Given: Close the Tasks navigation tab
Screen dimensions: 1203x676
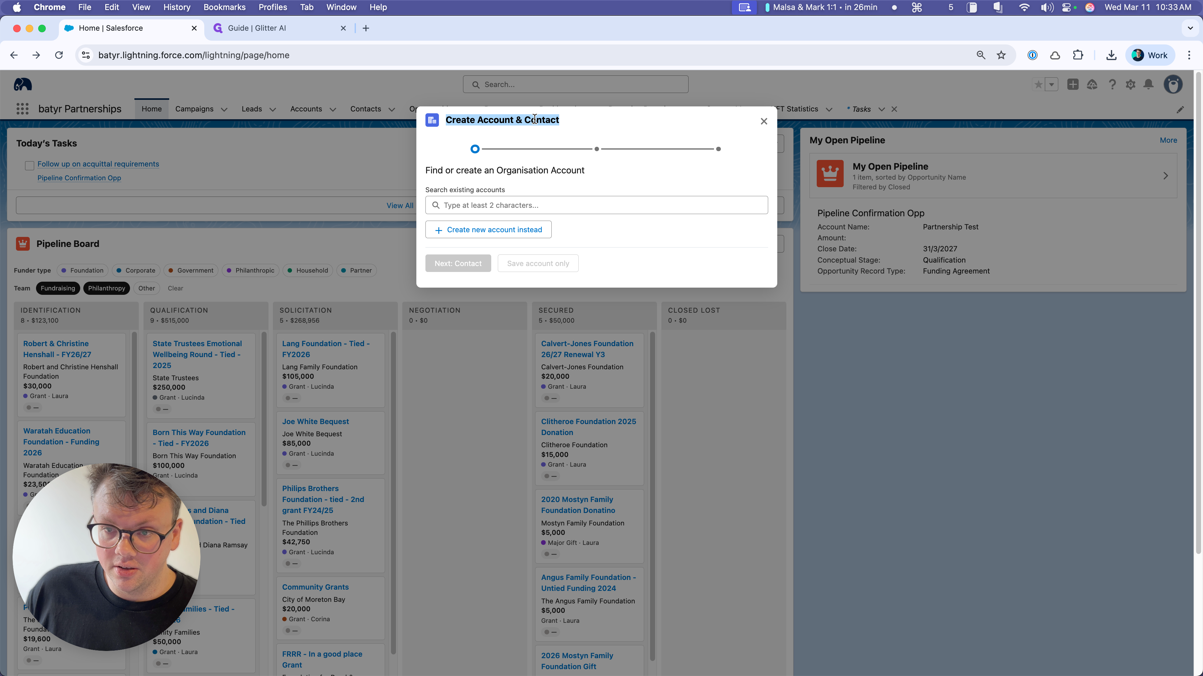Looking at the screenshot, I should point(894,109).
